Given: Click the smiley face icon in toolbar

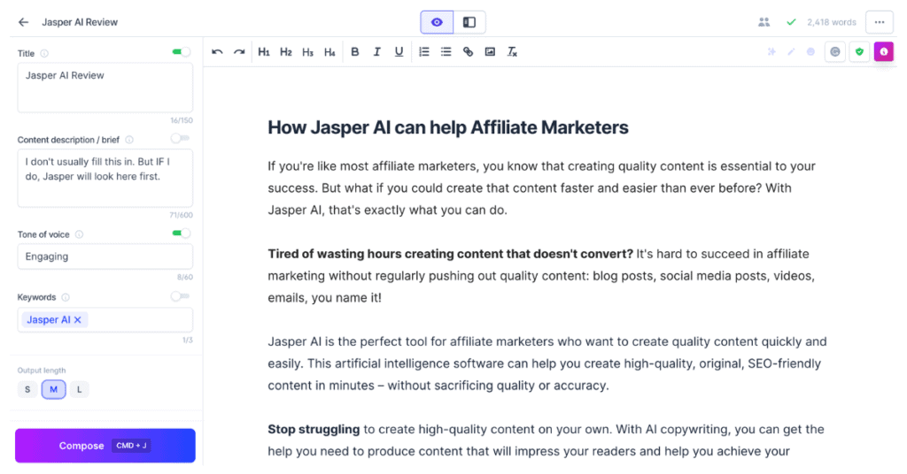Looking at the screenshot, I should (x=810, y=52).
